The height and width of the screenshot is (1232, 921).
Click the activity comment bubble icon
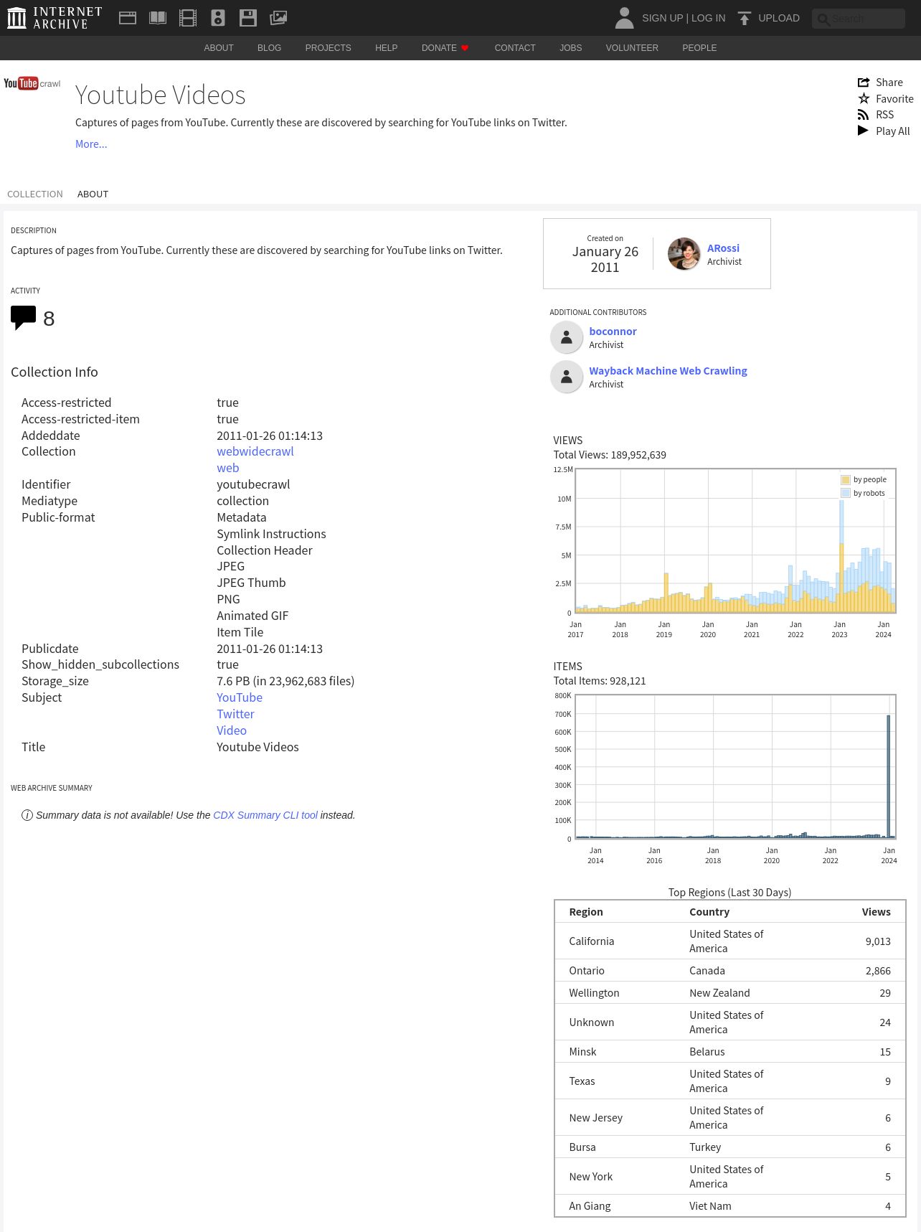point(23,318)
